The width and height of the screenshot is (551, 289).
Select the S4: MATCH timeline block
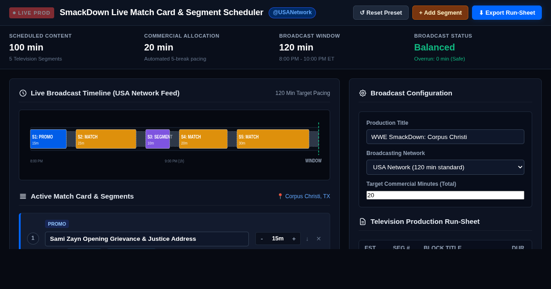203,139
